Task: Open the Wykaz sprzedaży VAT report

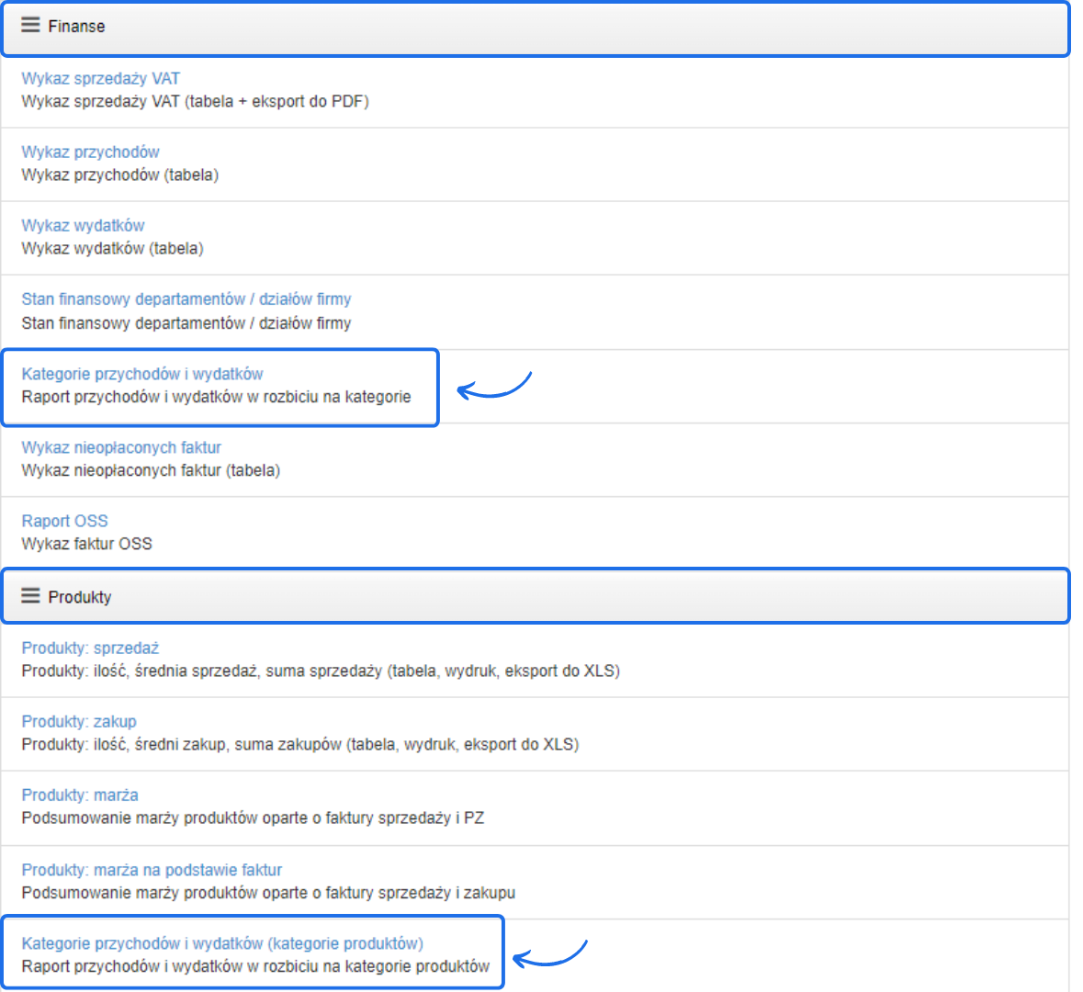Action: click(101, 79)
